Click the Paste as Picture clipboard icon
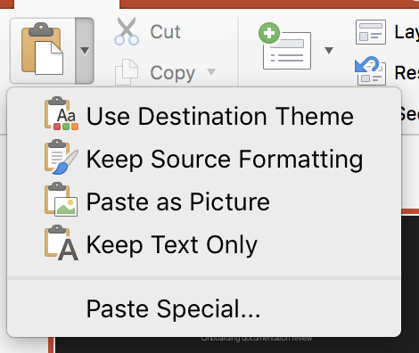 point(62,199)
